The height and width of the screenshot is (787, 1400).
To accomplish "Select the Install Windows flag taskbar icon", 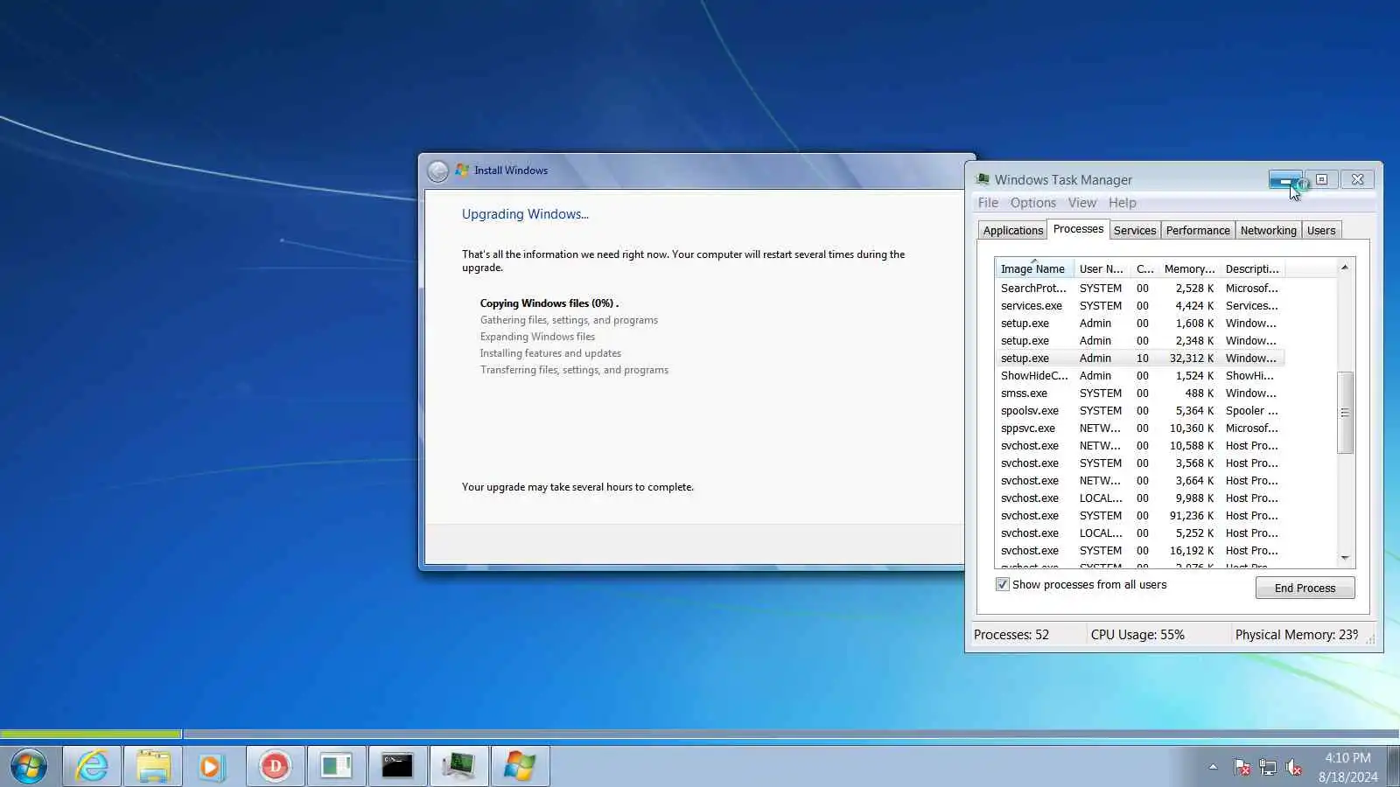I will [520, 766].
